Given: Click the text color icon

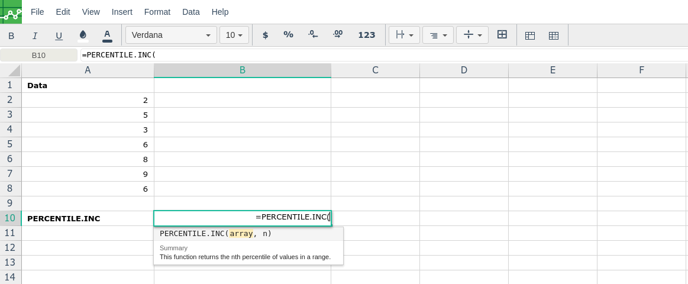Looking at the screenshot, I should point(107,35).
